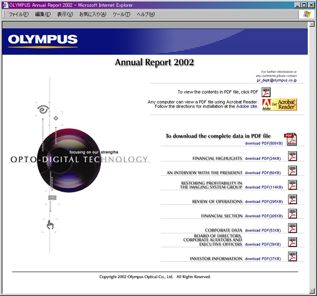Click the large Adobe PDF icon for complete data
The height and width of the screenshot is (296, 317).
point(290,139)
